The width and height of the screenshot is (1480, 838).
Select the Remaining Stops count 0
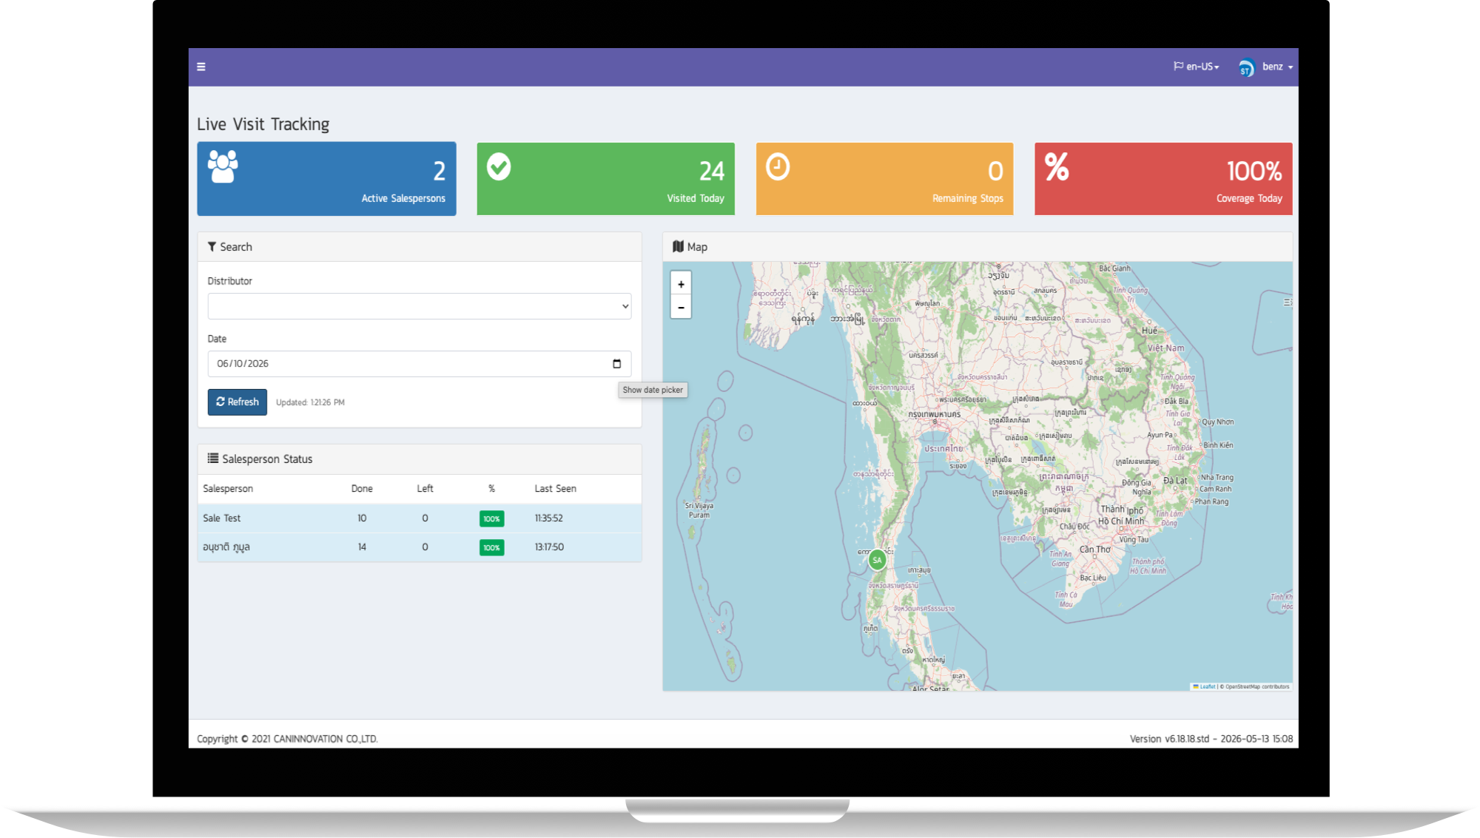point(996,172)
